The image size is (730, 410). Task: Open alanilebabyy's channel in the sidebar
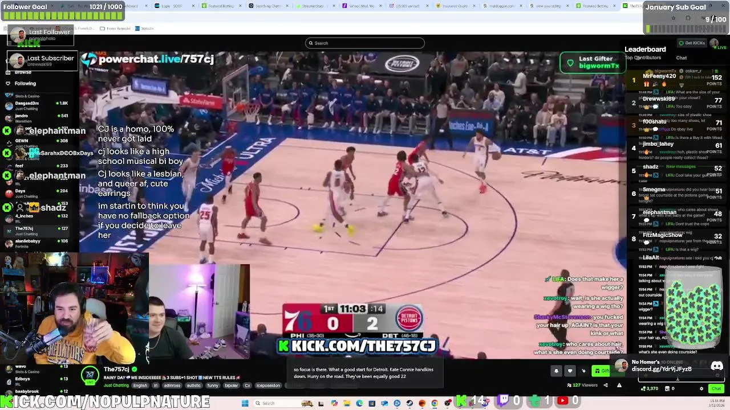coord(36,243)
